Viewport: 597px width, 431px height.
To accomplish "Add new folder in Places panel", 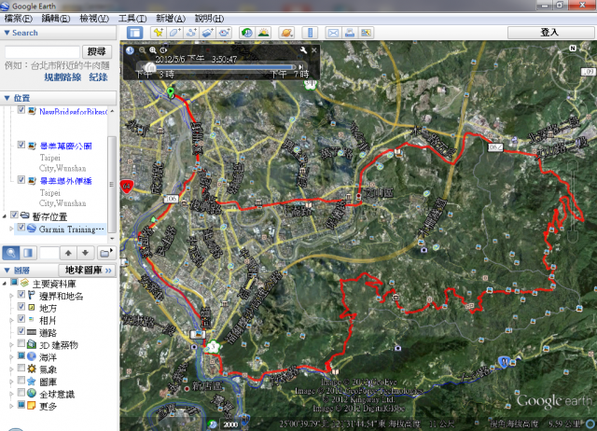I will (x=105, y=253).
